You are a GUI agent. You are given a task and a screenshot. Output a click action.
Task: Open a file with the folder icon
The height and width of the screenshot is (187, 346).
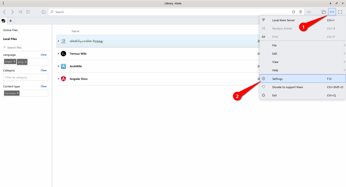(x=324, y=12)
